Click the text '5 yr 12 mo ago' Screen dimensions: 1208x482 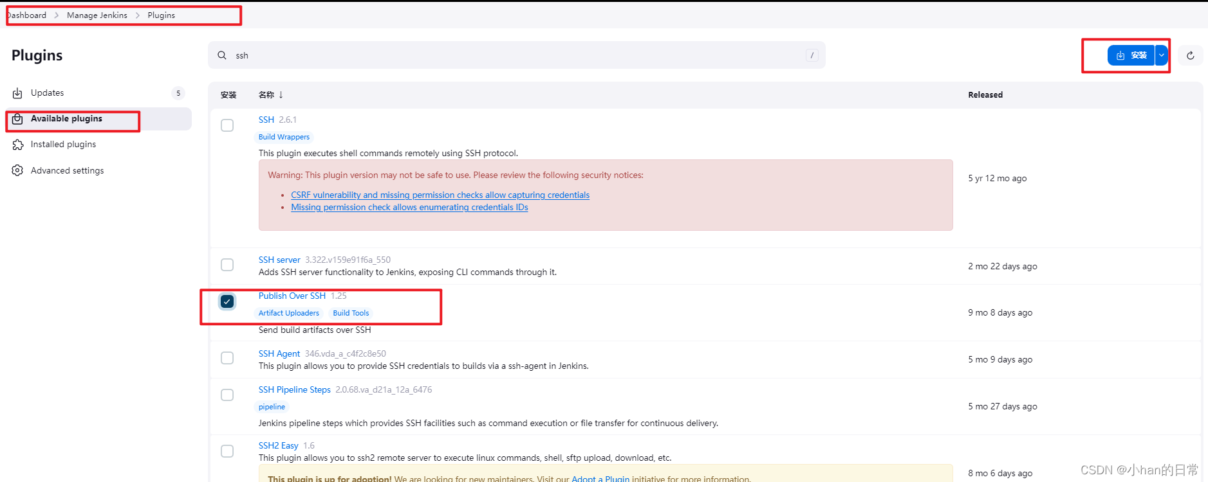point(998,178)
